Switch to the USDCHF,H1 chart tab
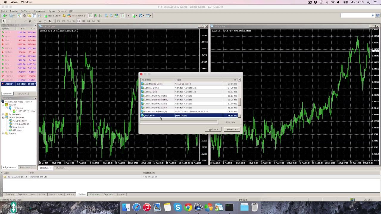Image resolution: width=381 pixels, height=214 pixels. pyautogui.click(x=62, y=168)
